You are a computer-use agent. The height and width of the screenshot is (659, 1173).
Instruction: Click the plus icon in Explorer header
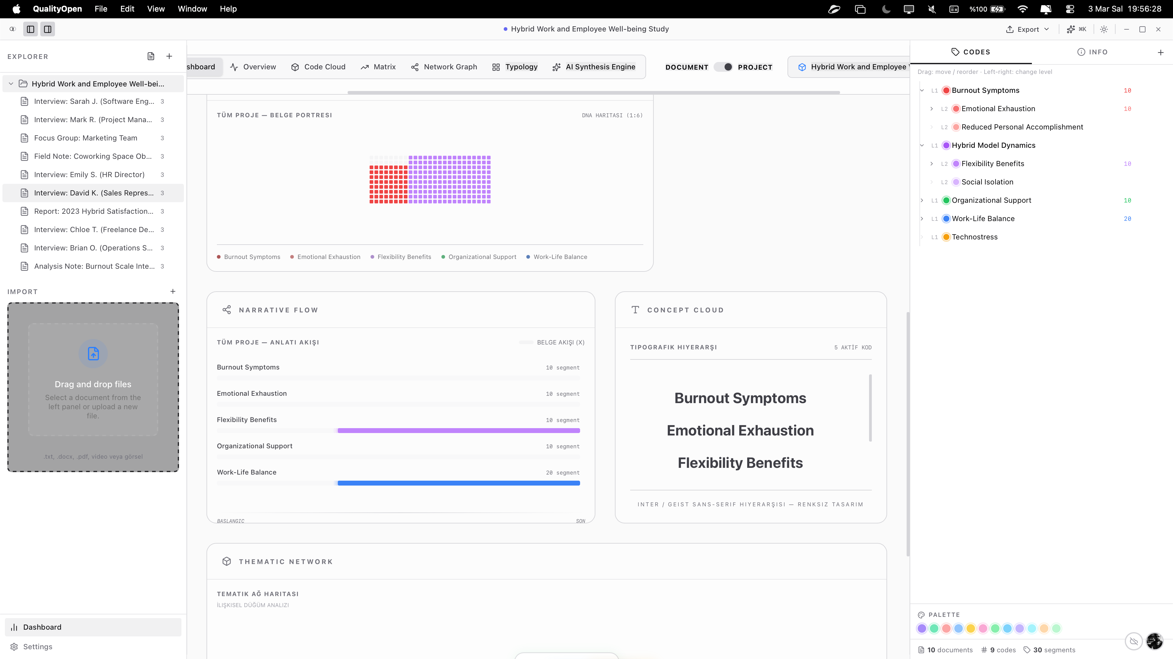click(x=169, y=56)
